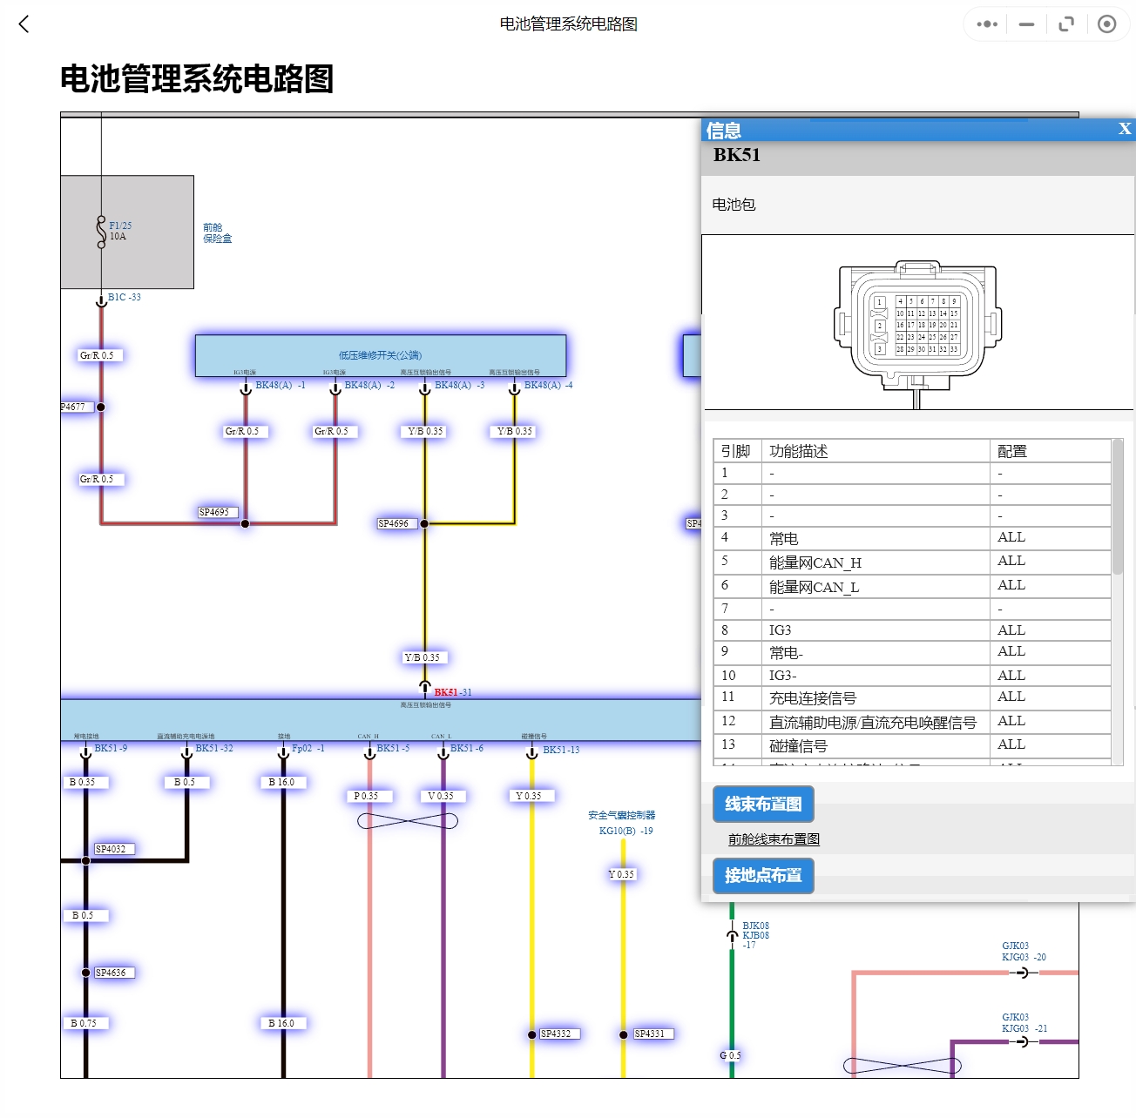Click splice point SP4636 on the black wire
Image resolution: width=1136 pixels, height=1118 pixels.
coord(110,973)
